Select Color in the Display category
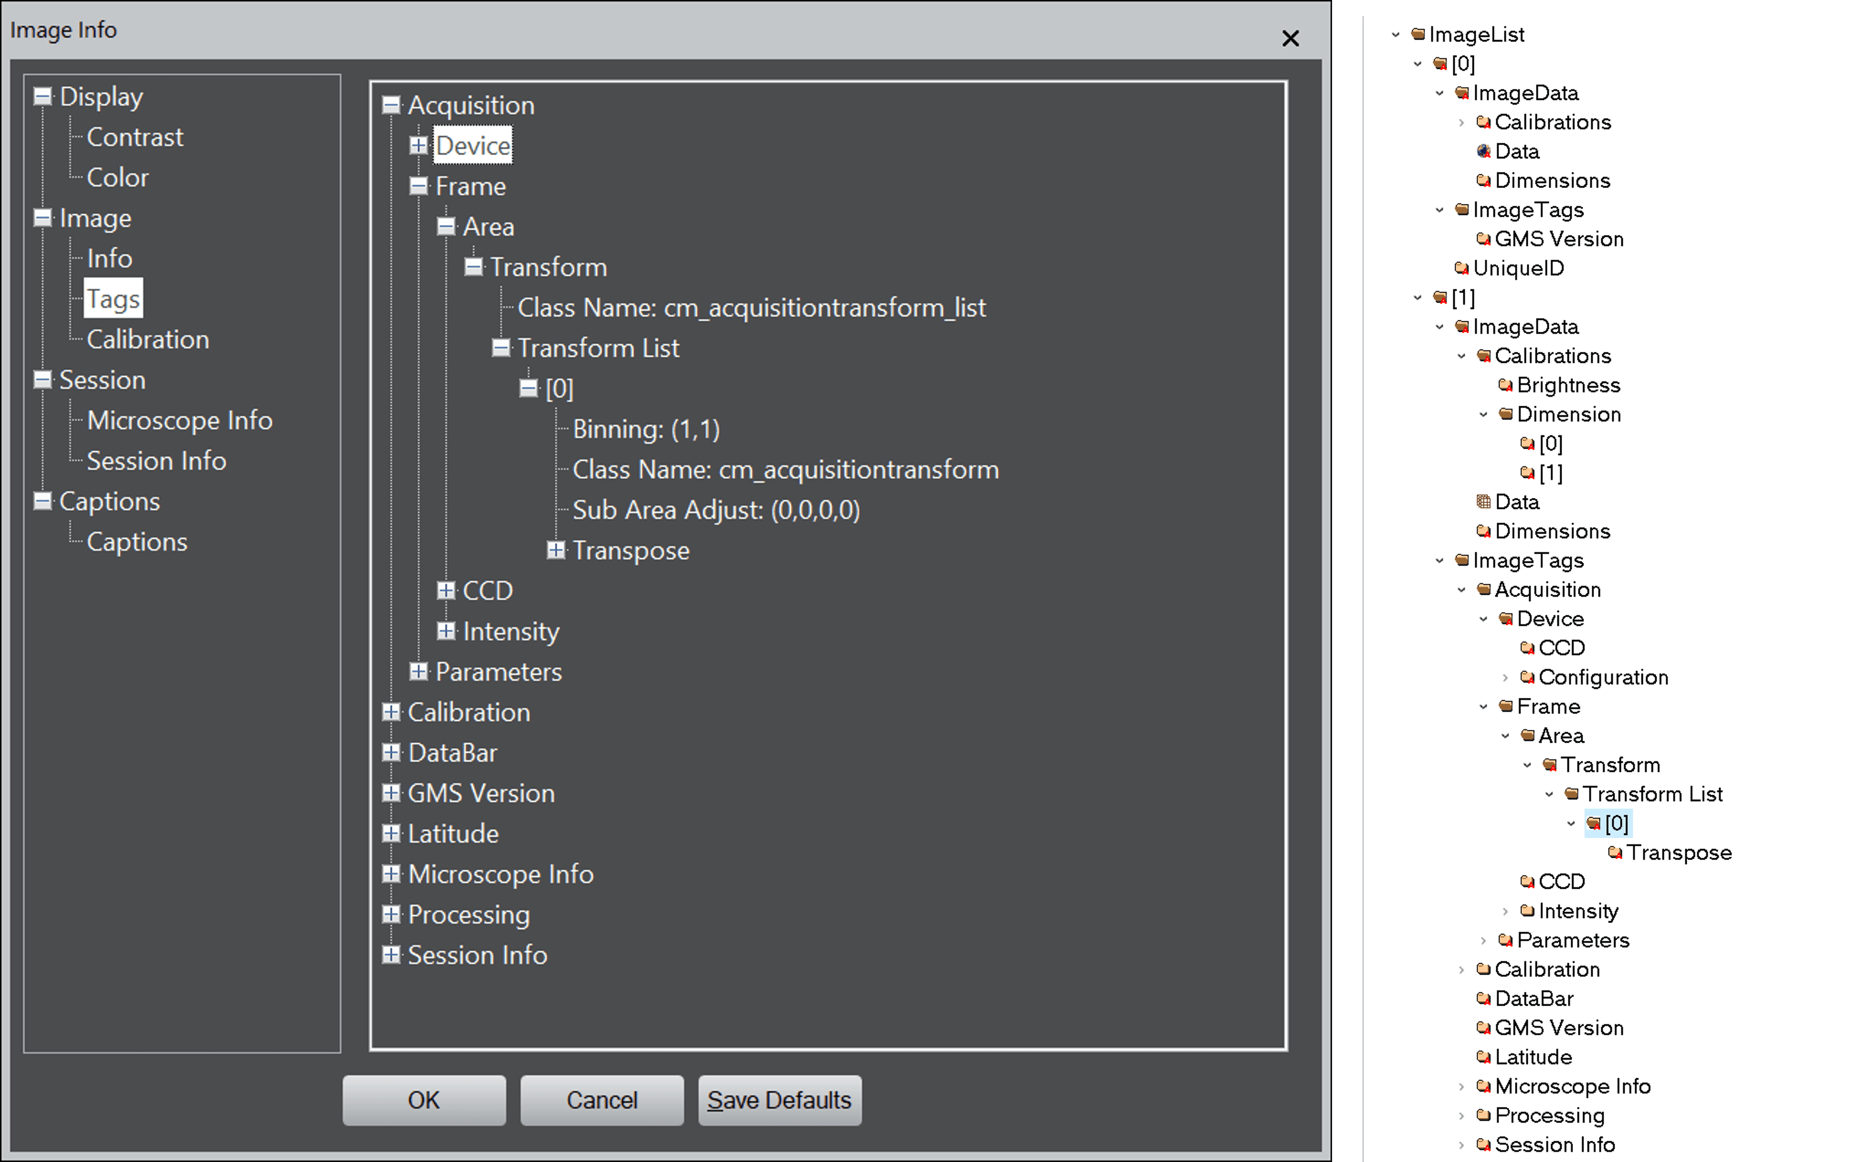 118,177
